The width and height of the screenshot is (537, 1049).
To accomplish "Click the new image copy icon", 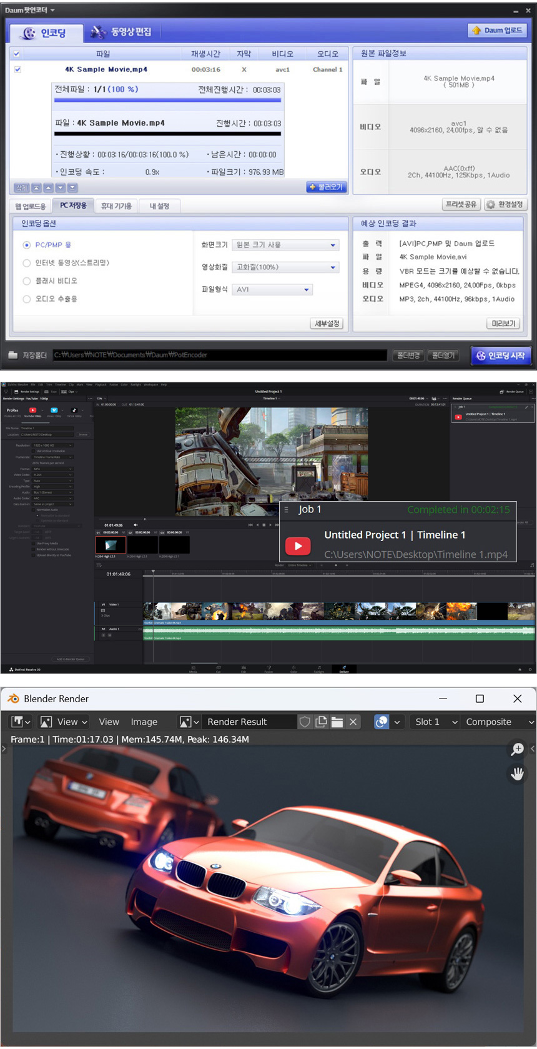I will 321,722.
